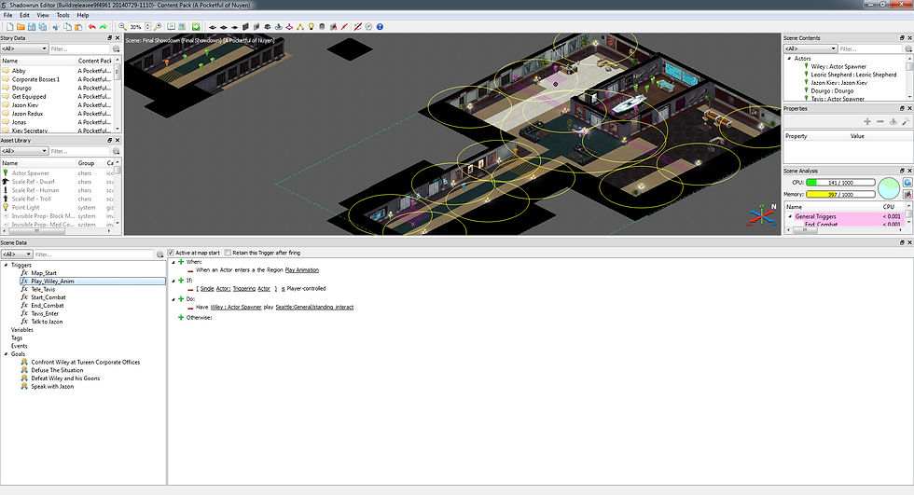914x495 pixels.
Task: Click the Triggering Actor link
Action: point(252,289)
